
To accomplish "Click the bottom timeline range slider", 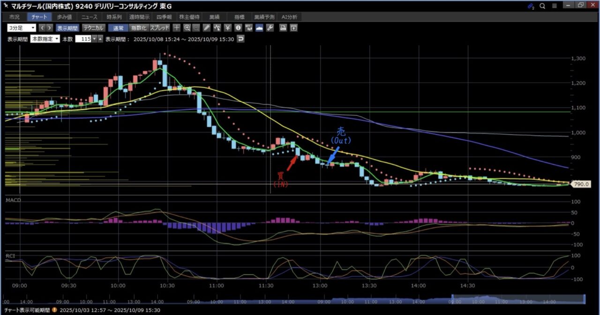I will [518, 299].
